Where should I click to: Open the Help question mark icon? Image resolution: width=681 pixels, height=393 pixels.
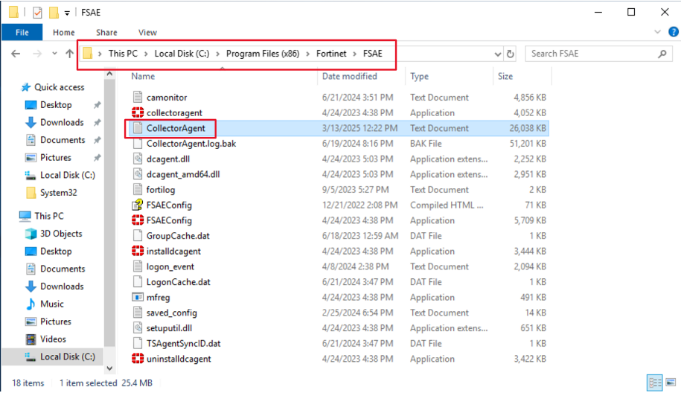coord(674,32)
